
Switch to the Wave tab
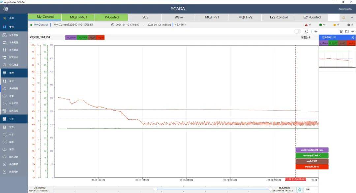coord(179,17)
